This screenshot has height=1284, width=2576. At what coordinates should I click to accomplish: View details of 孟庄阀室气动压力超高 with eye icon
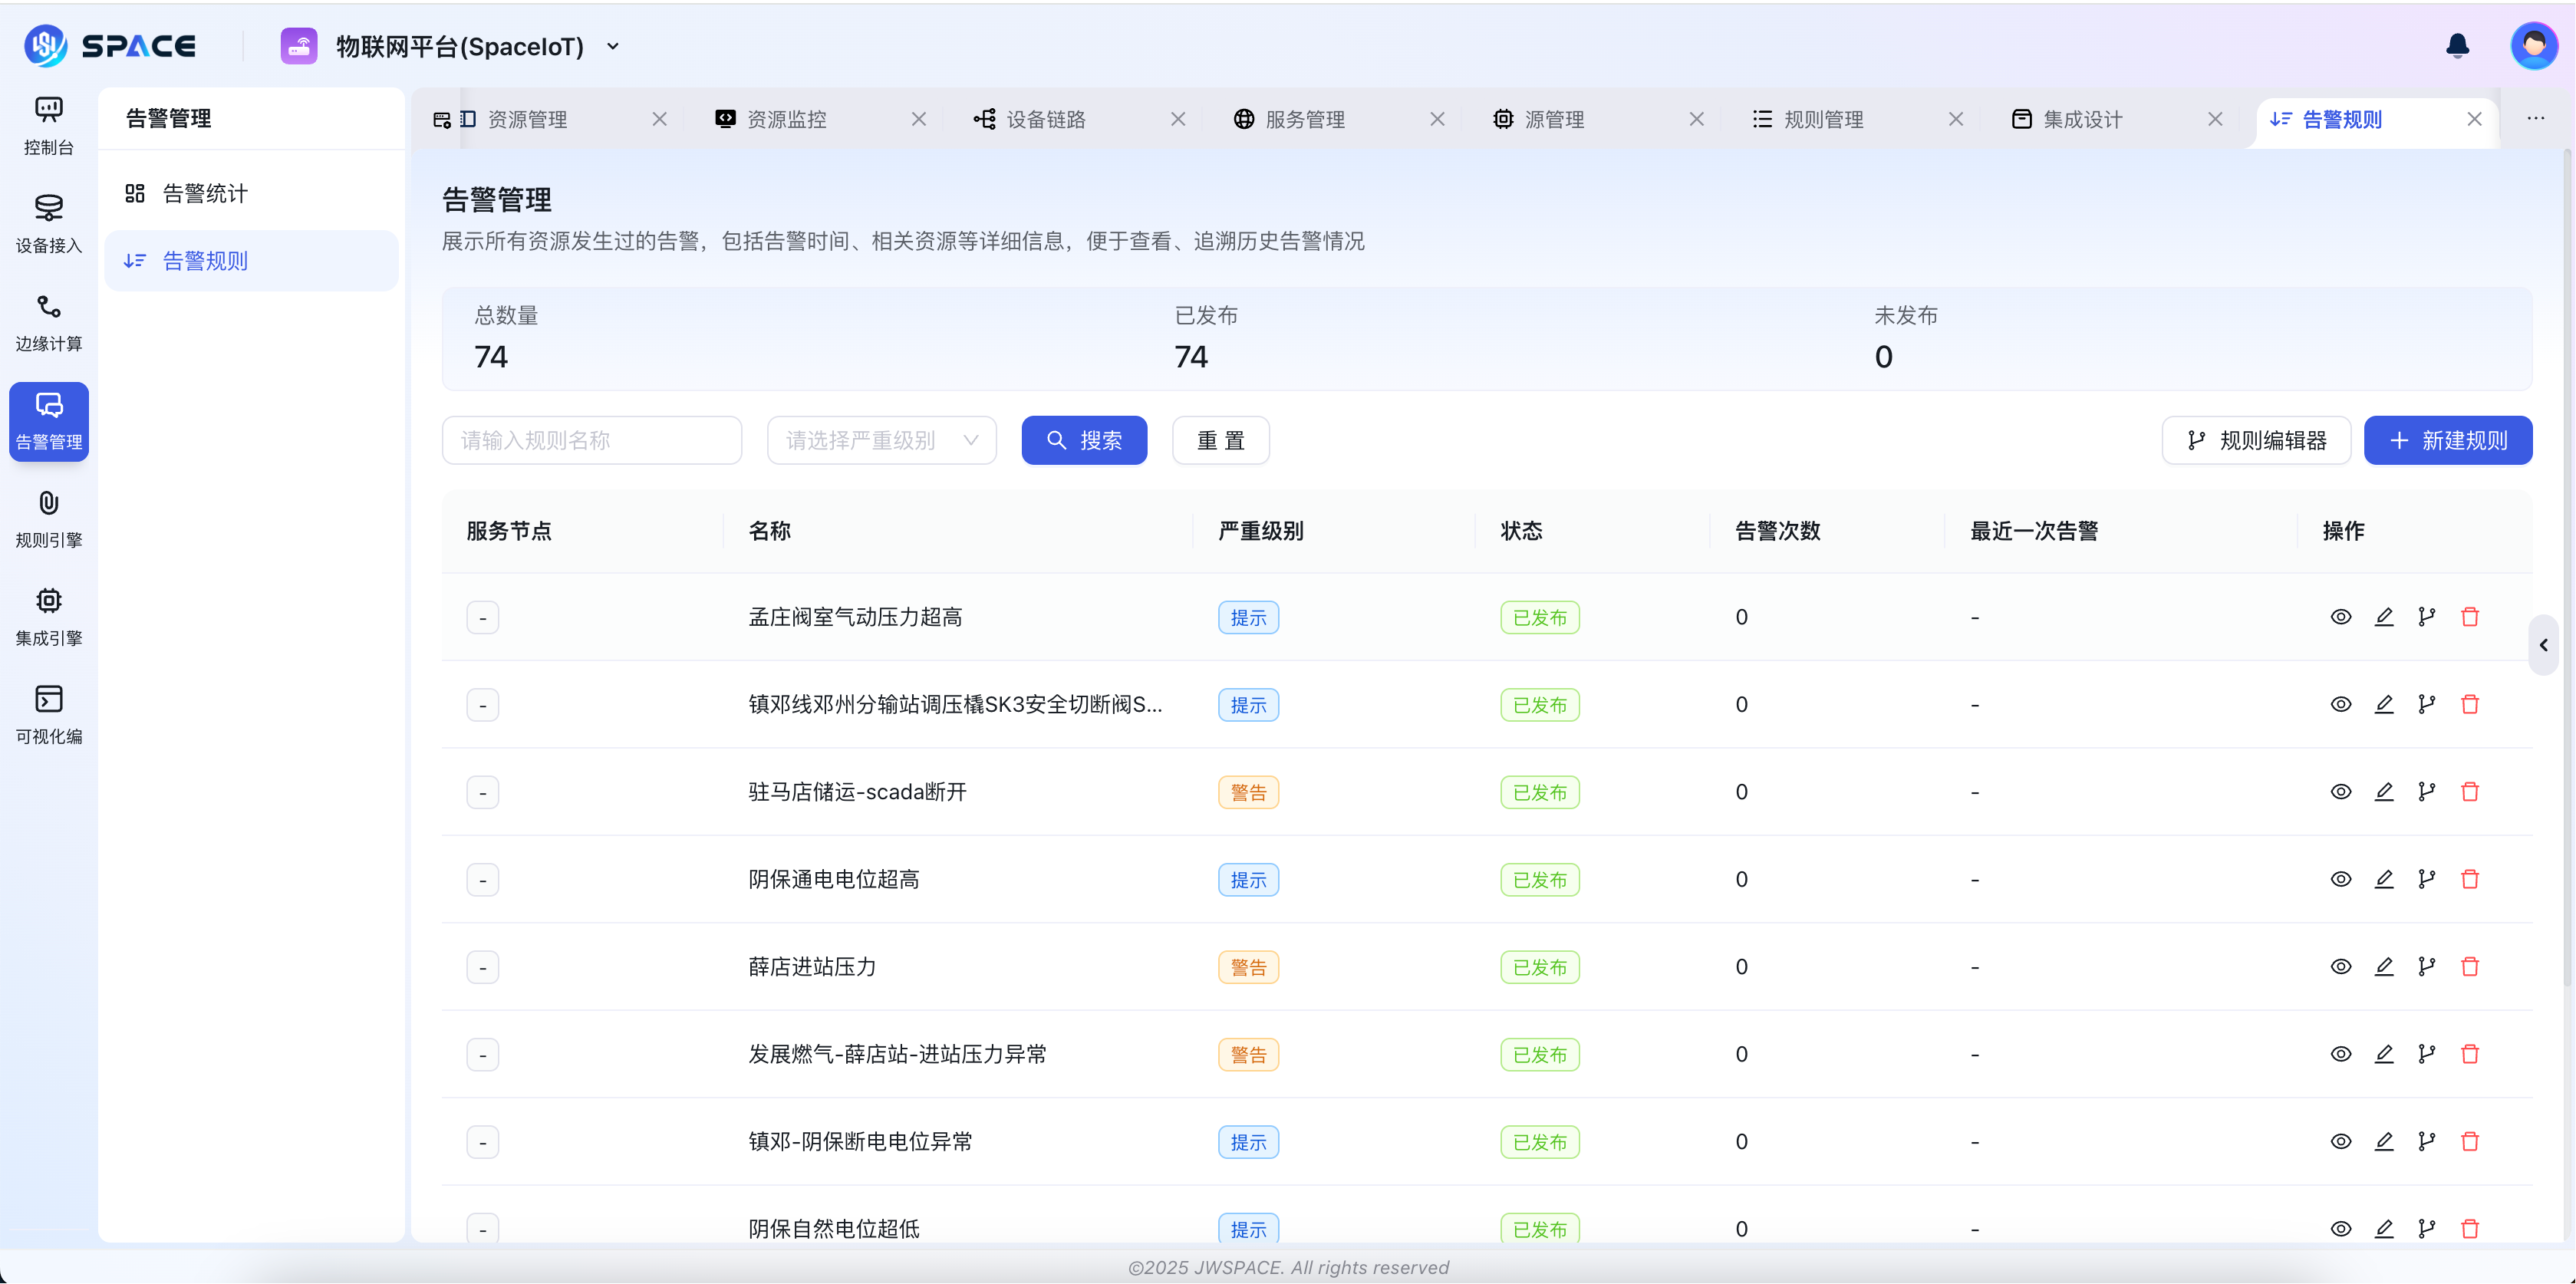[x=2340, y=617]
